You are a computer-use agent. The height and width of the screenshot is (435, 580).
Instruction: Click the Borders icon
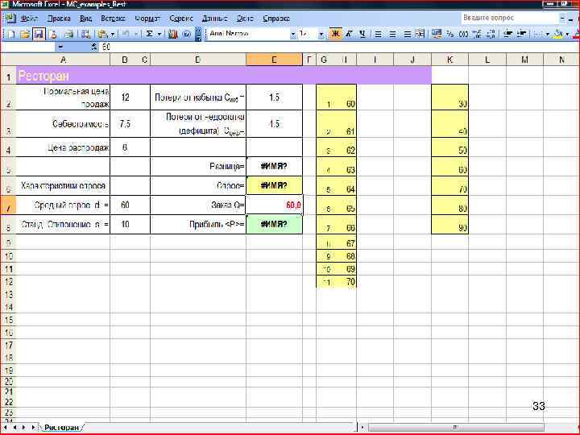pyautogui.click(x=538, y=34)
